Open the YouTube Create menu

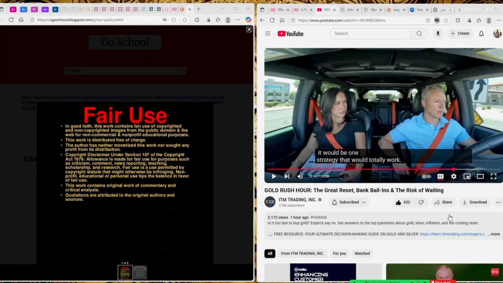[460, 33]
